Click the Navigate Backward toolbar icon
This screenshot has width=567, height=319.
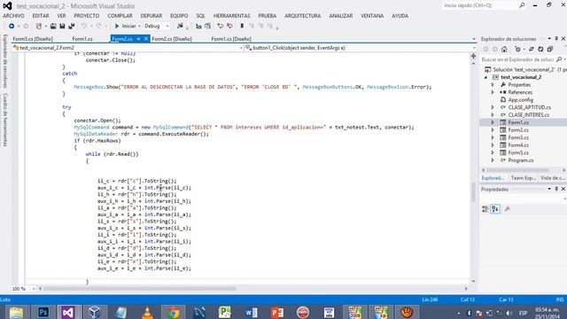click(x=12, y=26)
